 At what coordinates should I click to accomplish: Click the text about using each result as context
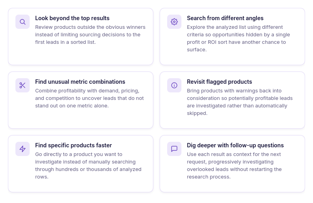pos(234,165)
